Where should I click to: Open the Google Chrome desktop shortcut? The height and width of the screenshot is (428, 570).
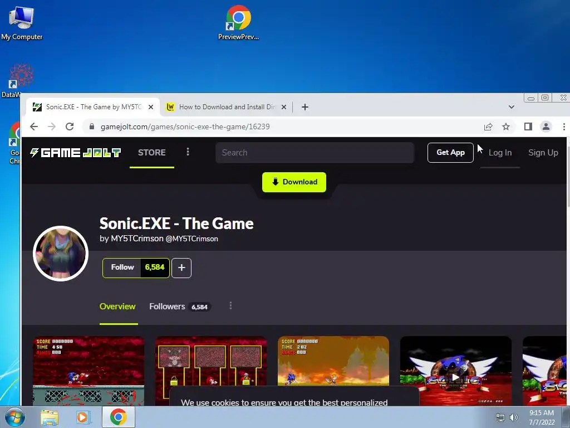coord(14,143)
